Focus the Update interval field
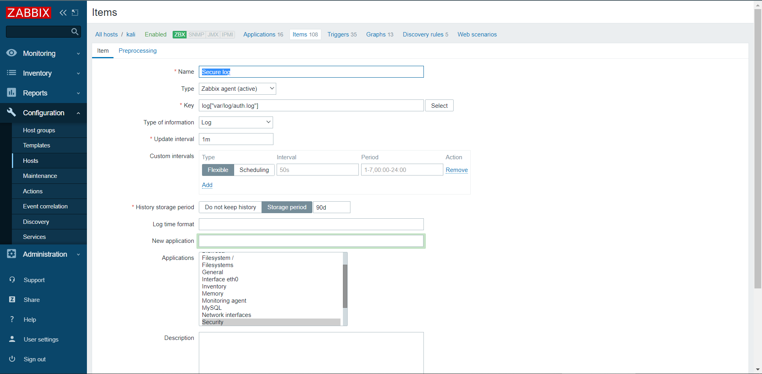 pyautogui.click(x=236, y=139)
